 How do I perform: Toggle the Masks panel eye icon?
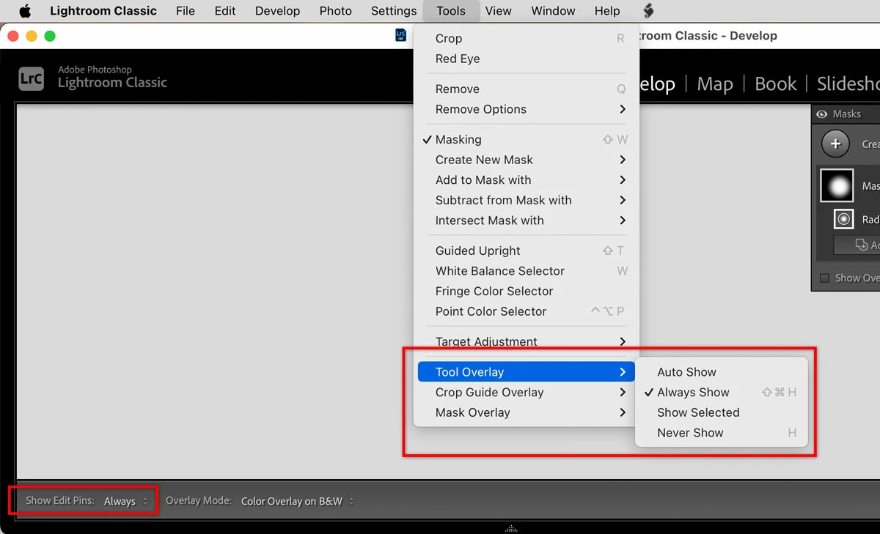point(822,114)
